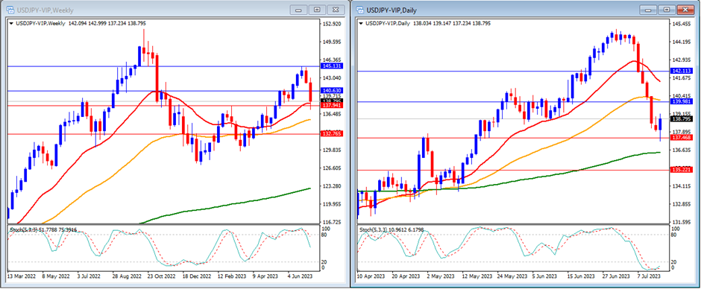The height and width of the screenshot is (289, 701).
Task: Click the 131.595 value on Daily price scale
Action: [681, 222]
